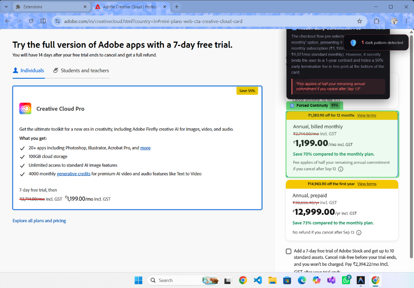Click the ₹12,999.00 price text
This screenshot has width=414, height=288.
(314, 212)
